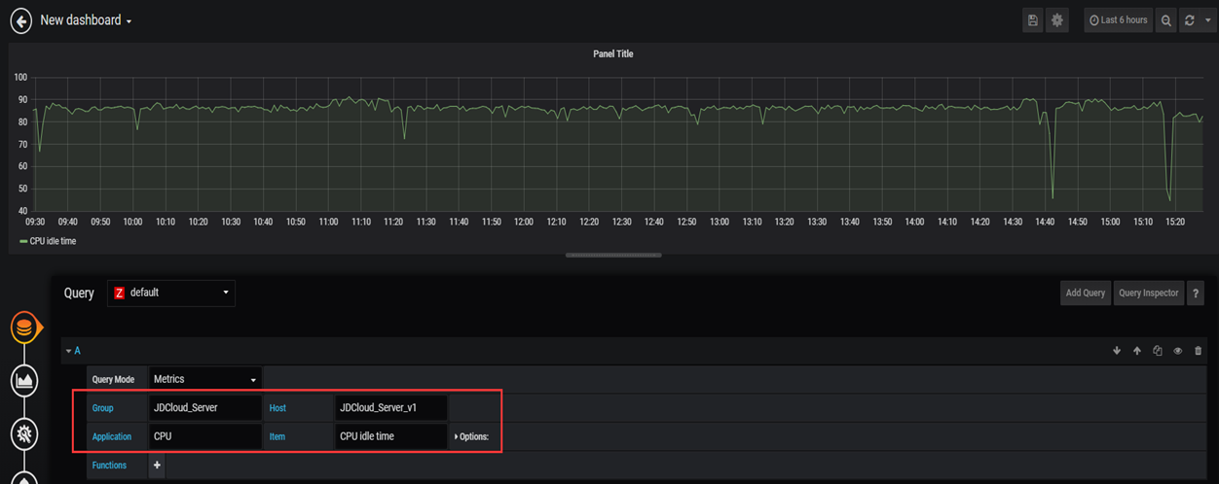Open the Last 6 hours time picker
This screenshot has width=1219, height=484.
pyautogui.click(x=1118, y=20)
